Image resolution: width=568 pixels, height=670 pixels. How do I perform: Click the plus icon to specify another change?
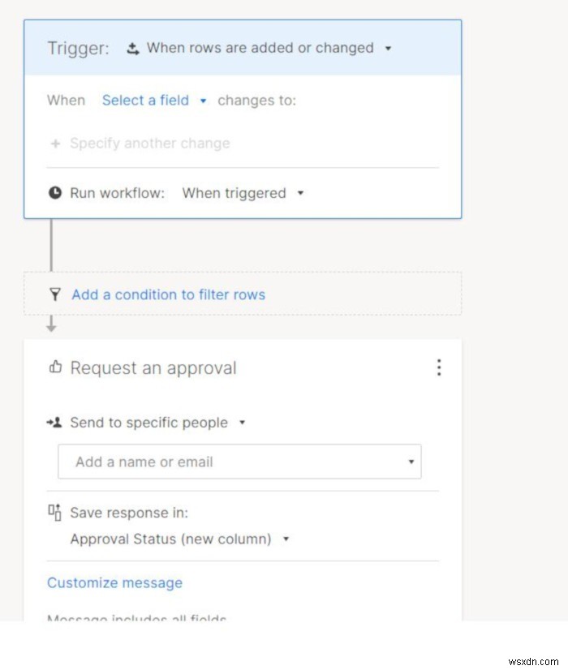[x=56, y=144]
